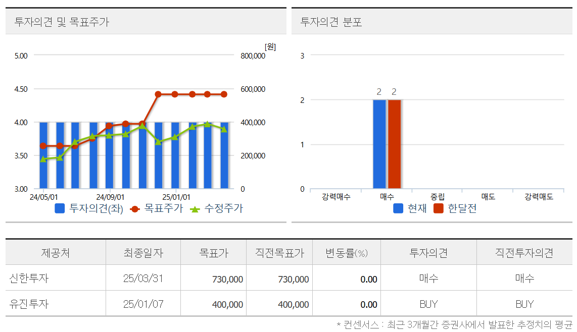Click the last red 목표주가 data point
This screenshot has width=577, height=332.
[224, 94]
